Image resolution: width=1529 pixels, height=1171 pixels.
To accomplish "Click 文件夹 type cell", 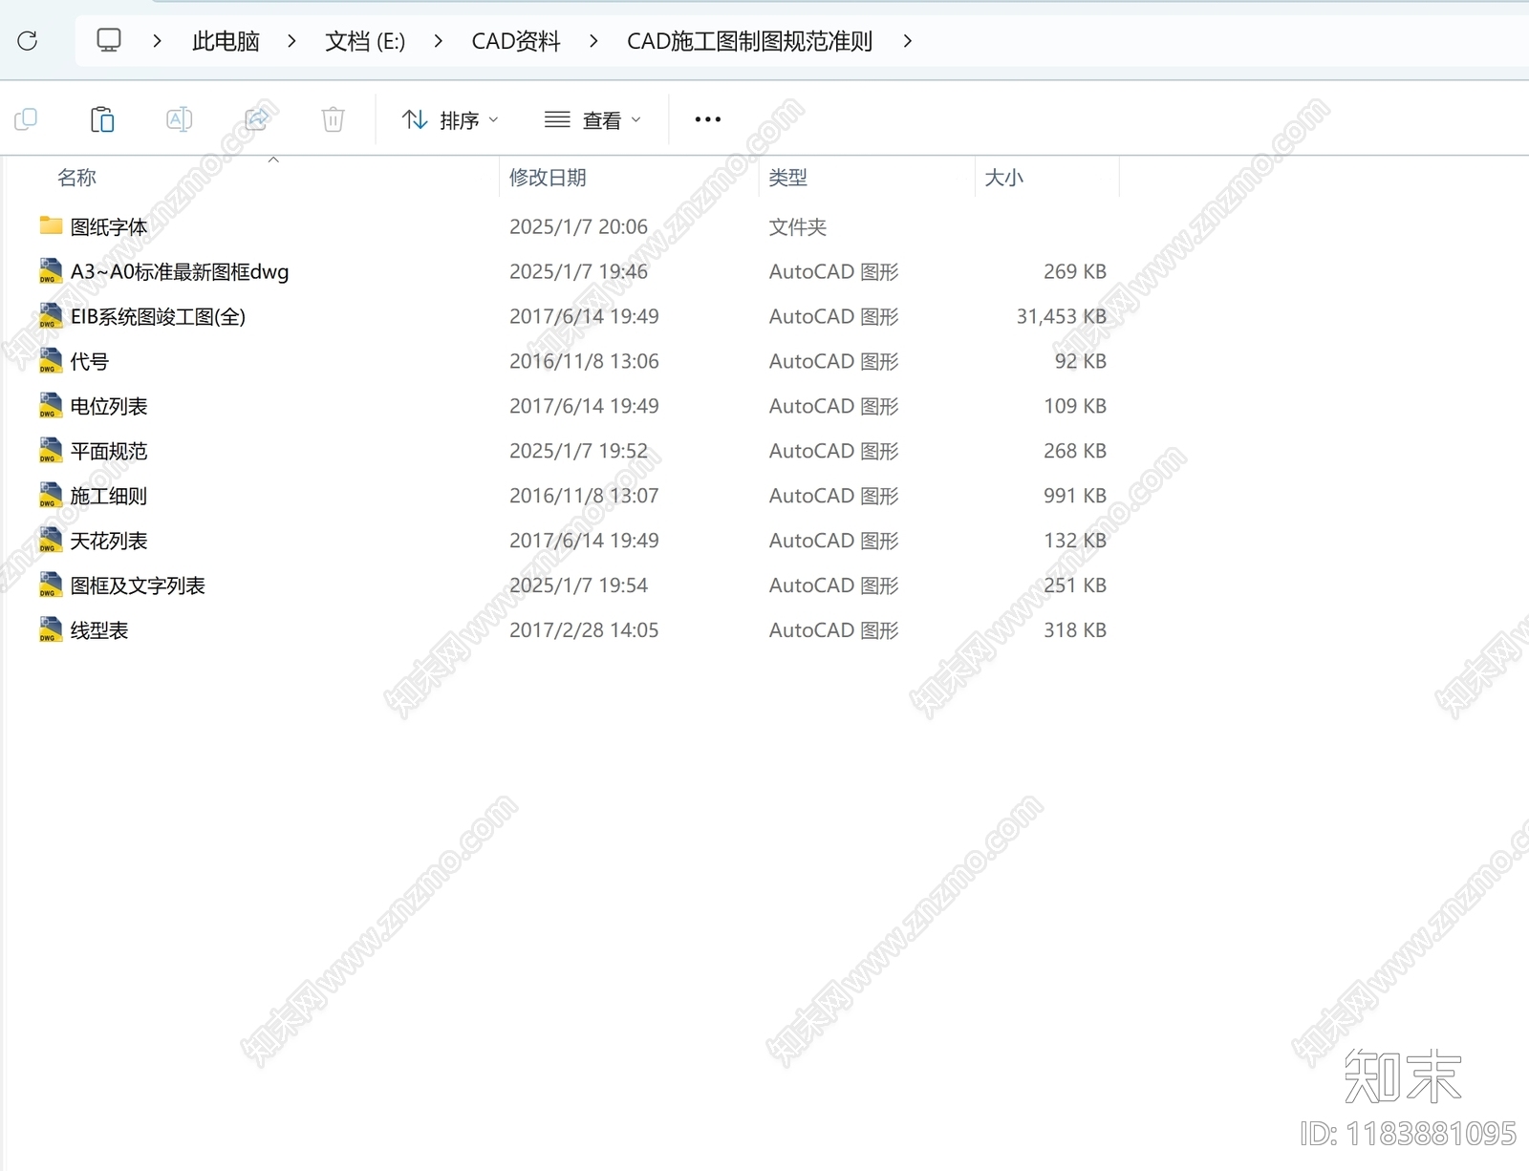I will 798,227.
